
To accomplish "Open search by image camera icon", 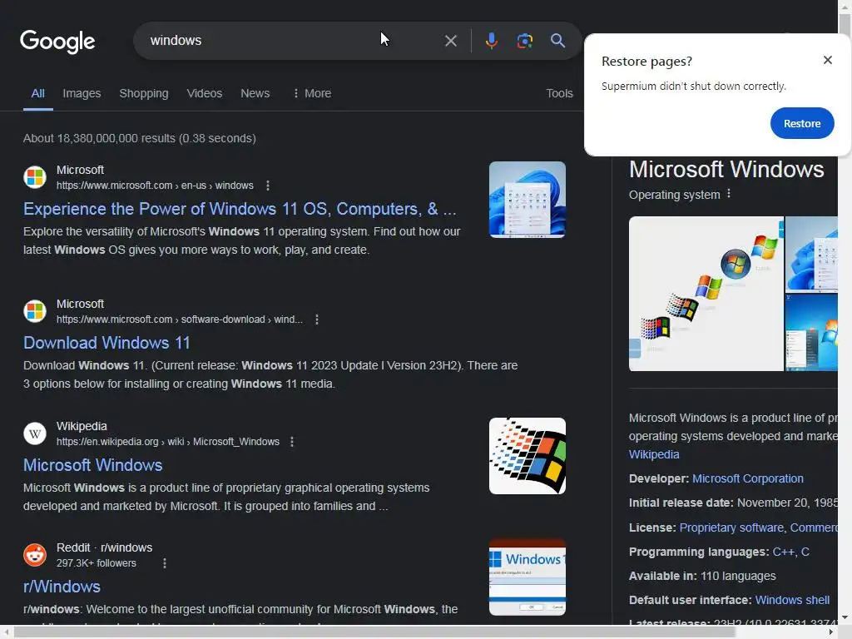I will tap(524, 41).
